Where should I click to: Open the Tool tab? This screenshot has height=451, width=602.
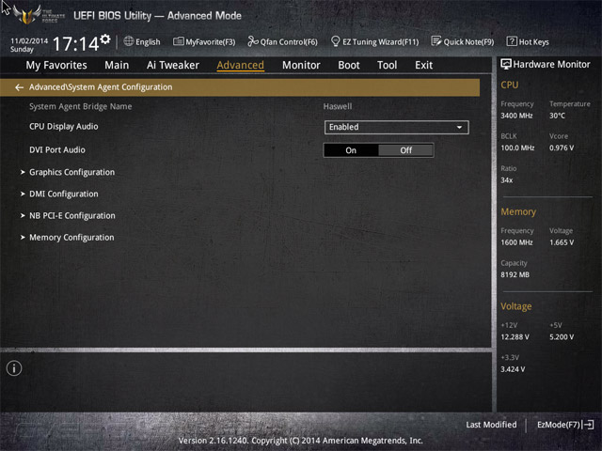coord(387,65)
